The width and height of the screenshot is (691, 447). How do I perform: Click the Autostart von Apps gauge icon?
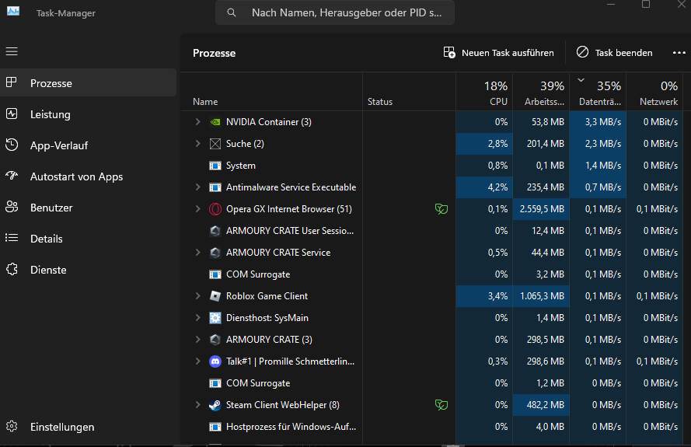pyautogui.click(x=12, y=176)
